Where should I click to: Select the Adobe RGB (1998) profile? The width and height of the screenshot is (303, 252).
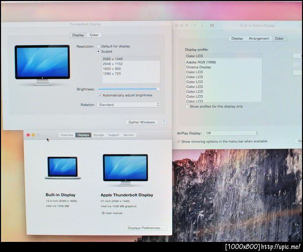(224, 62)
